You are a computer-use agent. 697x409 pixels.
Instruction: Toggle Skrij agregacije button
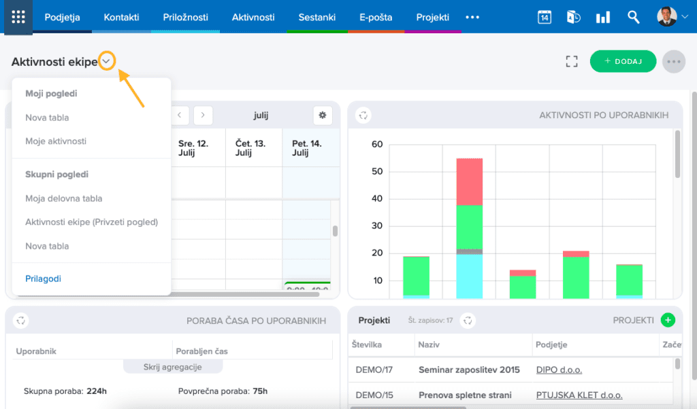[x=173, y=367]
